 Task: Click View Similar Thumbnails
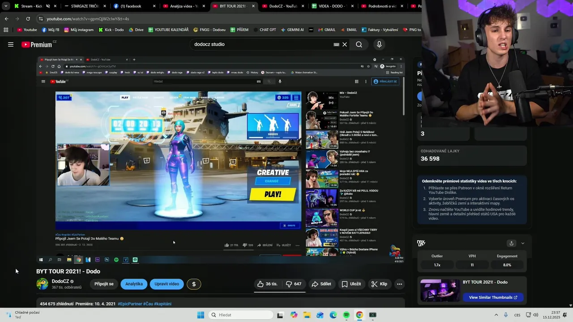point(493,297)
